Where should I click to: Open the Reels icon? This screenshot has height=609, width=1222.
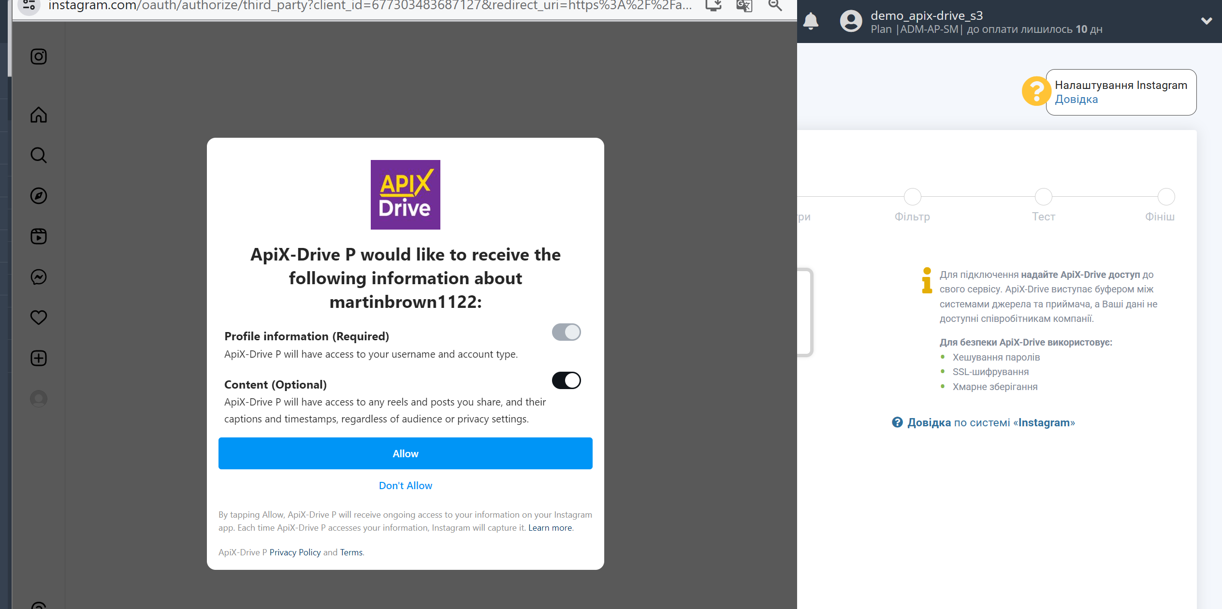point(39,236)
